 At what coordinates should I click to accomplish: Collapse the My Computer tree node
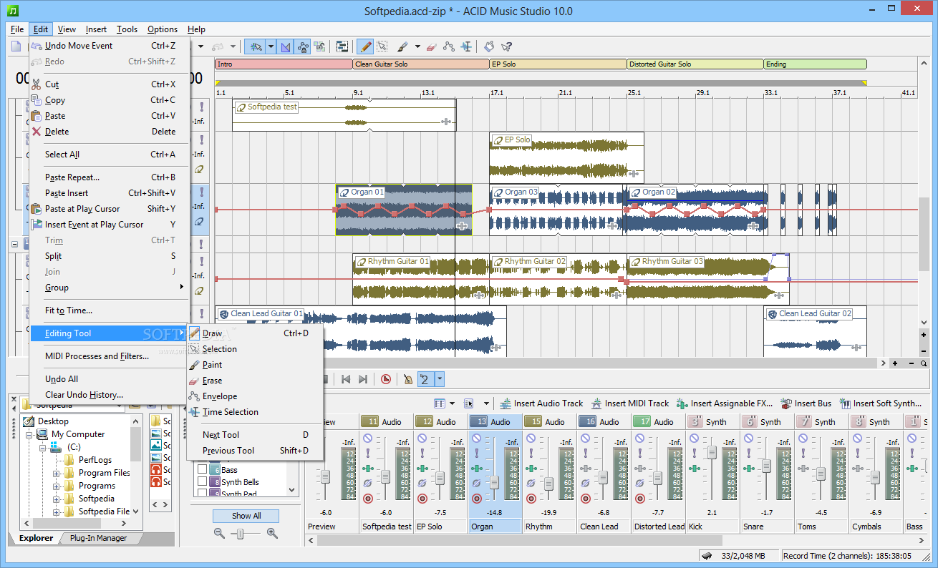[x=29, y=434]
